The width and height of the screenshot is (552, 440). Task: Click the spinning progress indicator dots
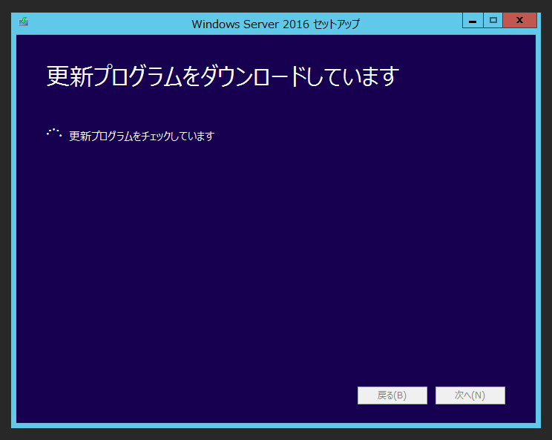click(54, 133)
